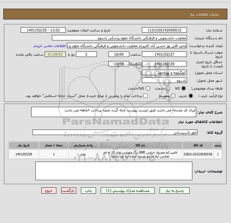Image resolution: width=231 pixels, height=223 pixels.
Task: Open مشاهده مدارک پیوستی (1) button
Action: [128, 190]
